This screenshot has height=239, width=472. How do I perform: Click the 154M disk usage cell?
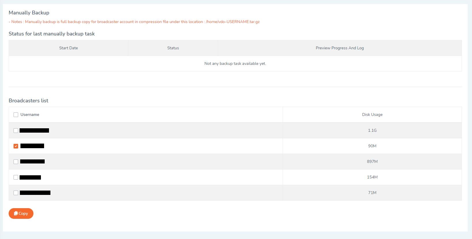372,177
